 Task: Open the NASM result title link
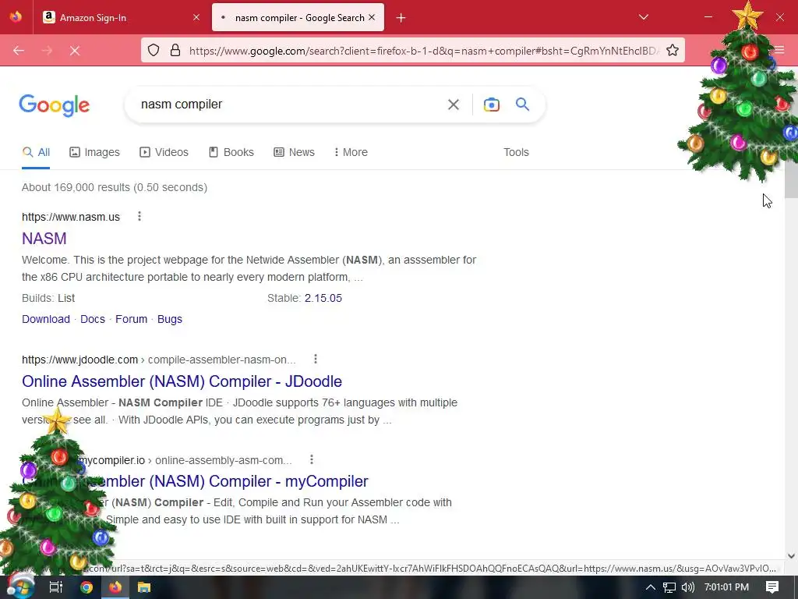[44, 239]
